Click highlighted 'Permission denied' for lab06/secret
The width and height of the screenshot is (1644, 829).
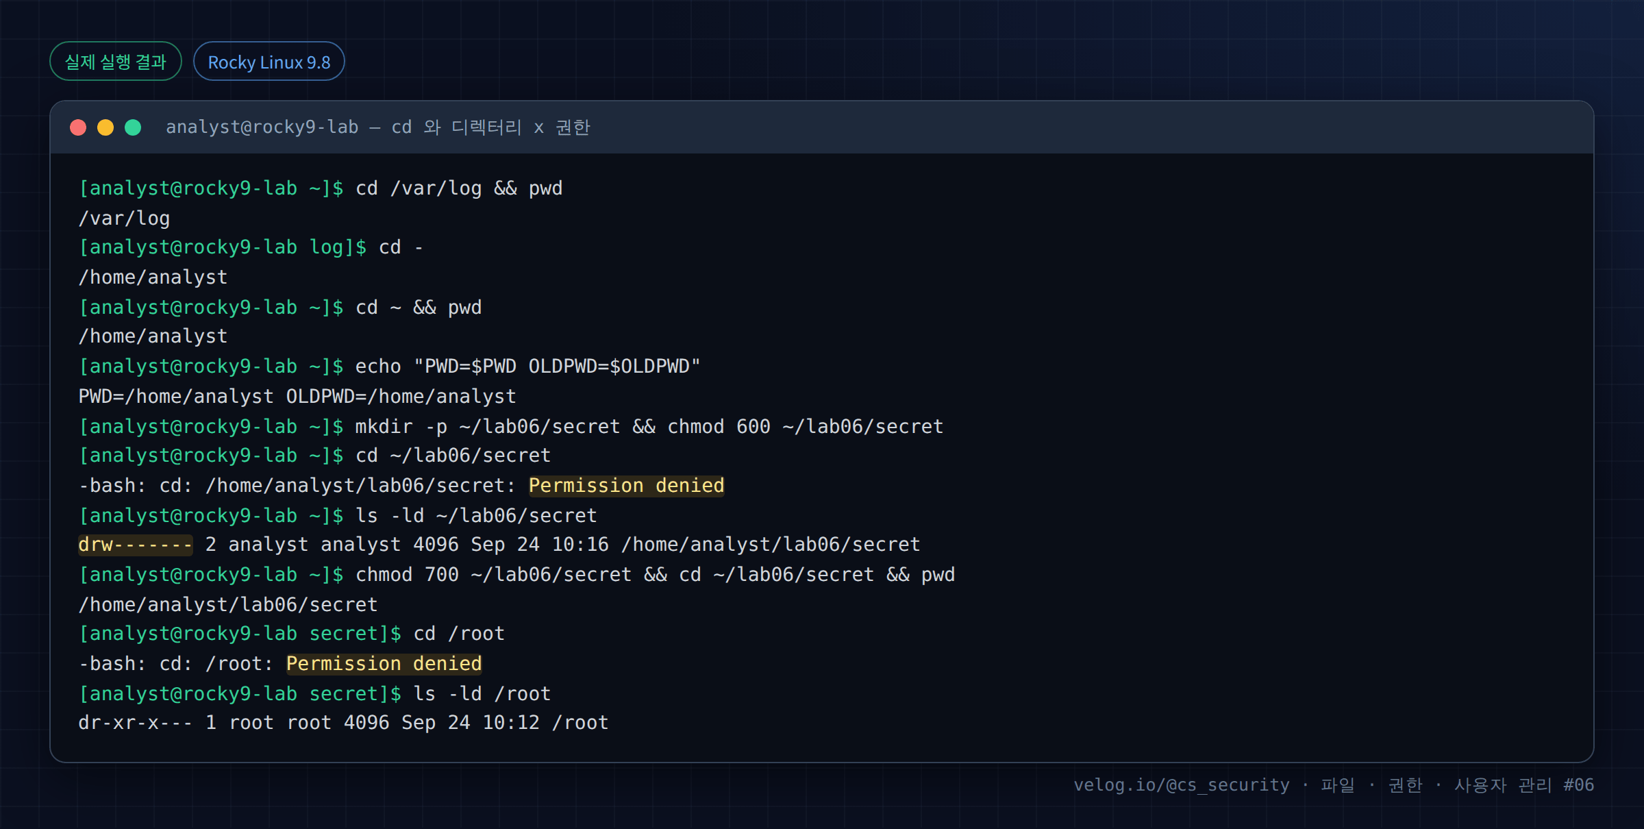(x=626, y=486)
